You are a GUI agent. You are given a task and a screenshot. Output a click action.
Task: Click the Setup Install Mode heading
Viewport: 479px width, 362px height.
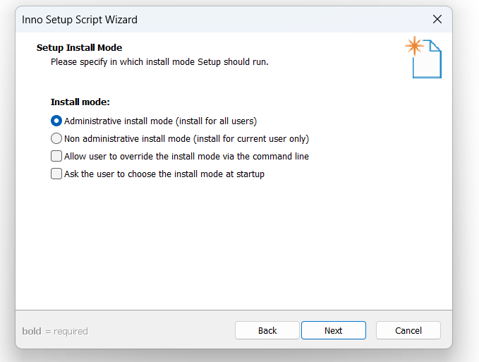79,48
